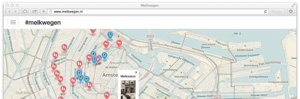
Task: Click the de Wallen map label
Action: click(x=111, y=67)
